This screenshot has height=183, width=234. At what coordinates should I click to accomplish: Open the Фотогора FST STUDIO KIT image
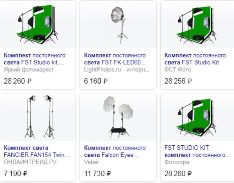197,117
